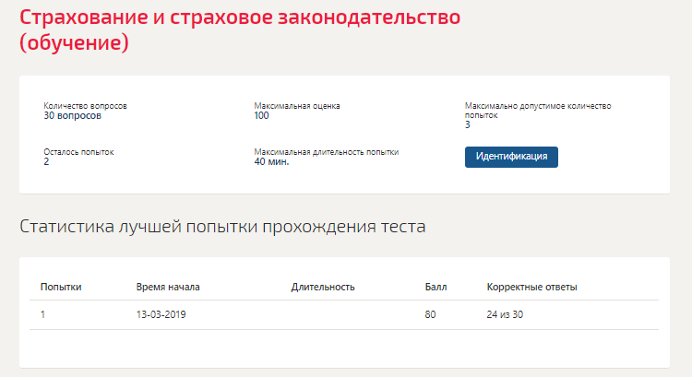
Task: Click the Длительность column header
Action: click(x=323, y=287)
